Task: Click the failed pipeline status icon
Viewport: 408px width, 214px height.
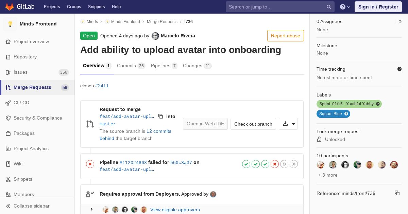Action: pyautogui.click(x=90, y=164)
